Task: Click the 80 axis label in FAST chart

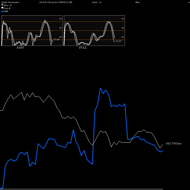Action: click(60, 19)
